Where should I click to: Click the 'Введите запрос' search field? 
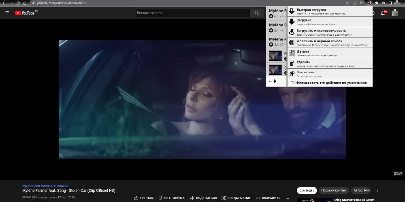coord(193,13)
